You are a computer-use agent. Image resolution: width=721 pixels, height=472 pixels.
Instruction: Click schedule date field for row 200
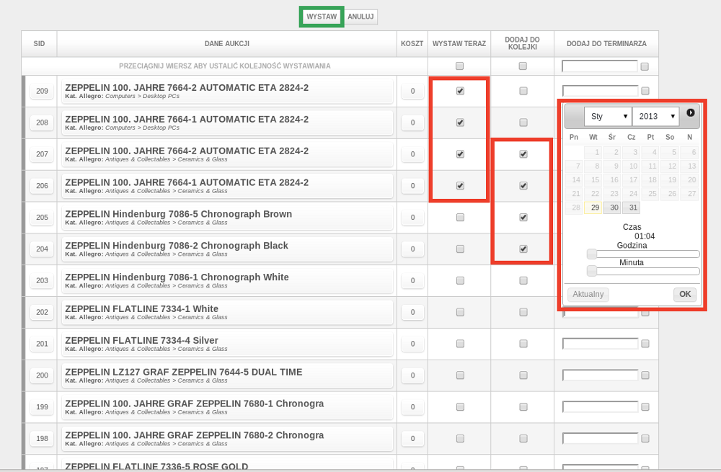point(600,375)
